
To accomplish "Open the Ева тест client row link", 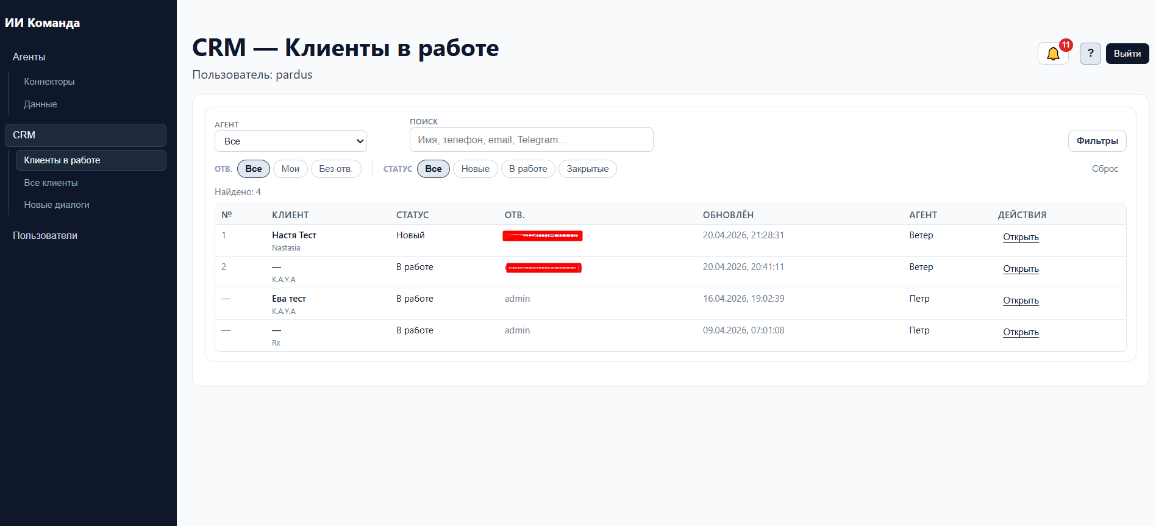I will click(1021, 300).
